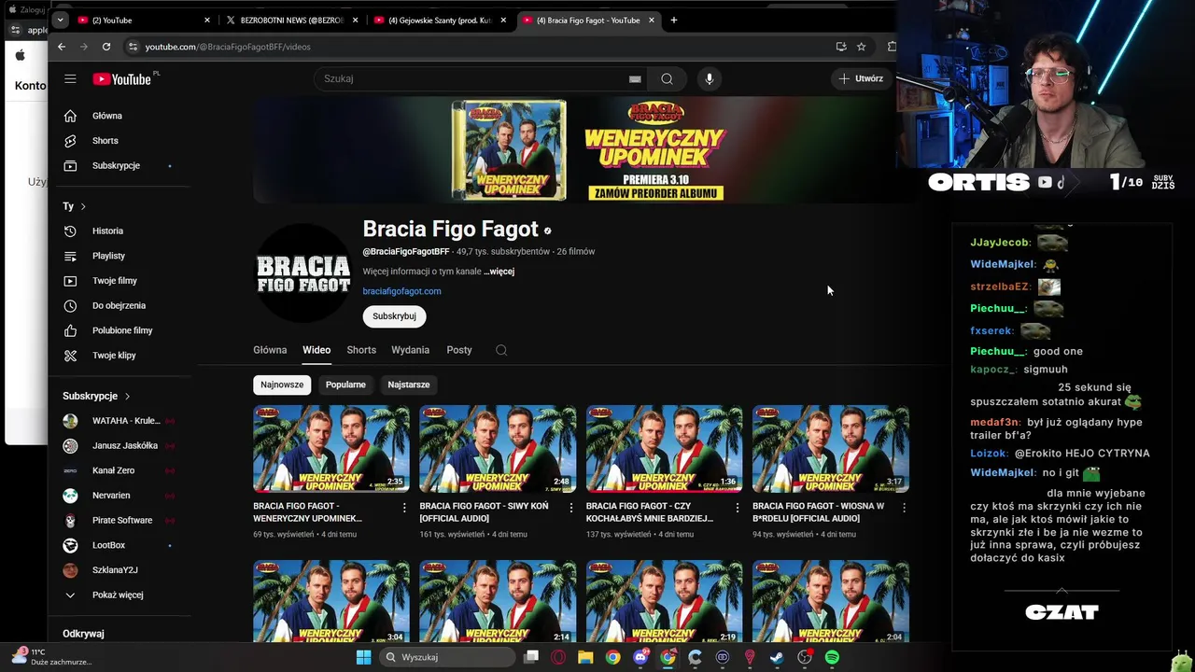
Task: Expand the Ty section chevron
Action: 83,206
